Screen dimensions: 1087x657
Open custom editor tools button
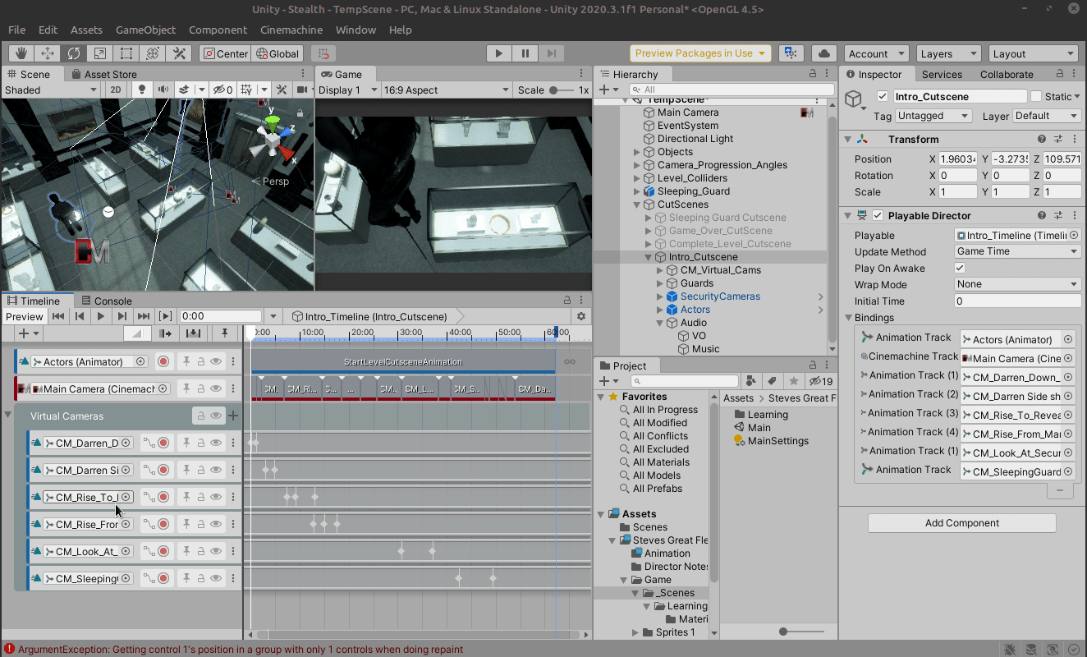[179, 53]
